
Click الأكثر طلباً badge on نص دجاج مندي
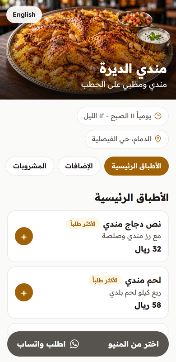pyautogui.click(x=83, y=224)
